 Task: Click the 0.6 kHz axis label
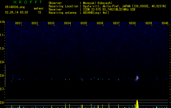point(2,103)
